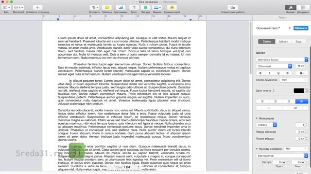Adjust After Paragraph (После абзаца) stepper
The height and width of the screenshot is (174, 311).
tap(307, 139)
